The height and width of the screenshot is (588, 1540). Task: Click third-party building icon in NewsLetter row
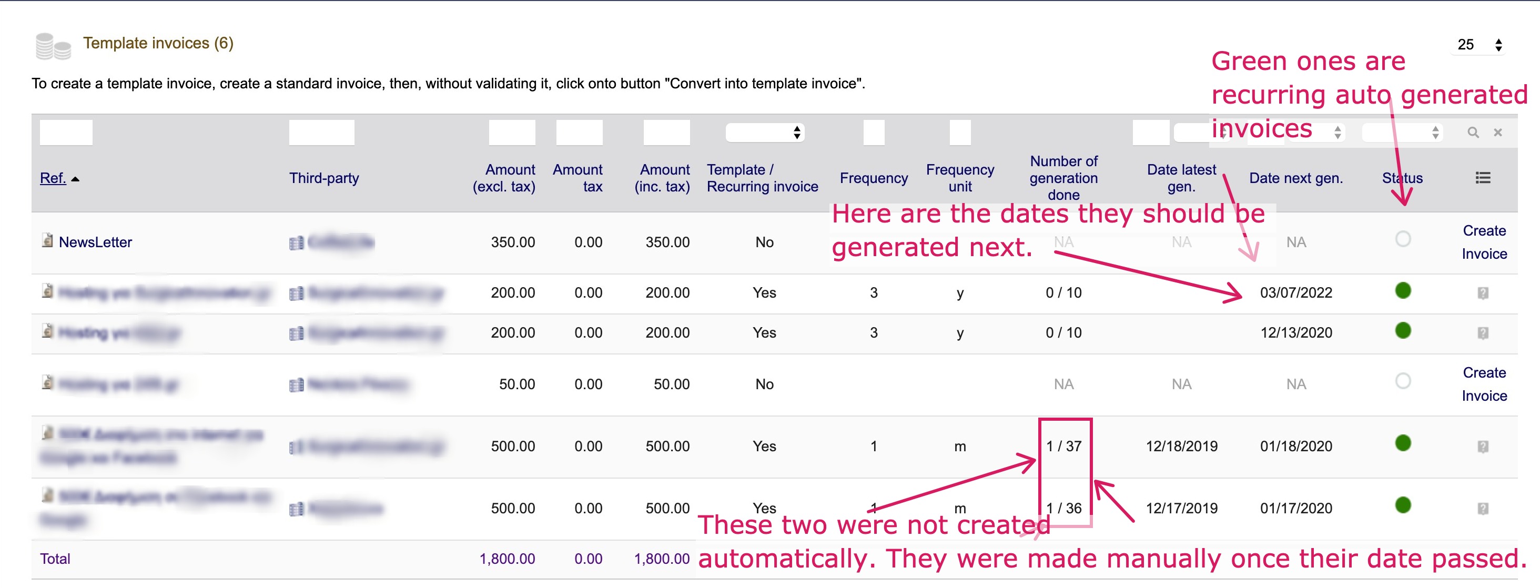pos(296,242)
